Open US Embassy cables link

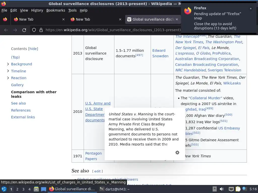pyautogui.click(x=229, y=128)
